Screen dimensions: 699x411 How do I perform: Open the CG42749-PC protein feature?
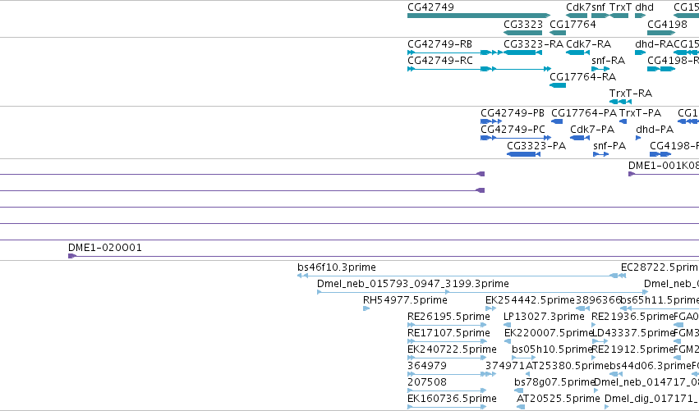coord(516,138)
